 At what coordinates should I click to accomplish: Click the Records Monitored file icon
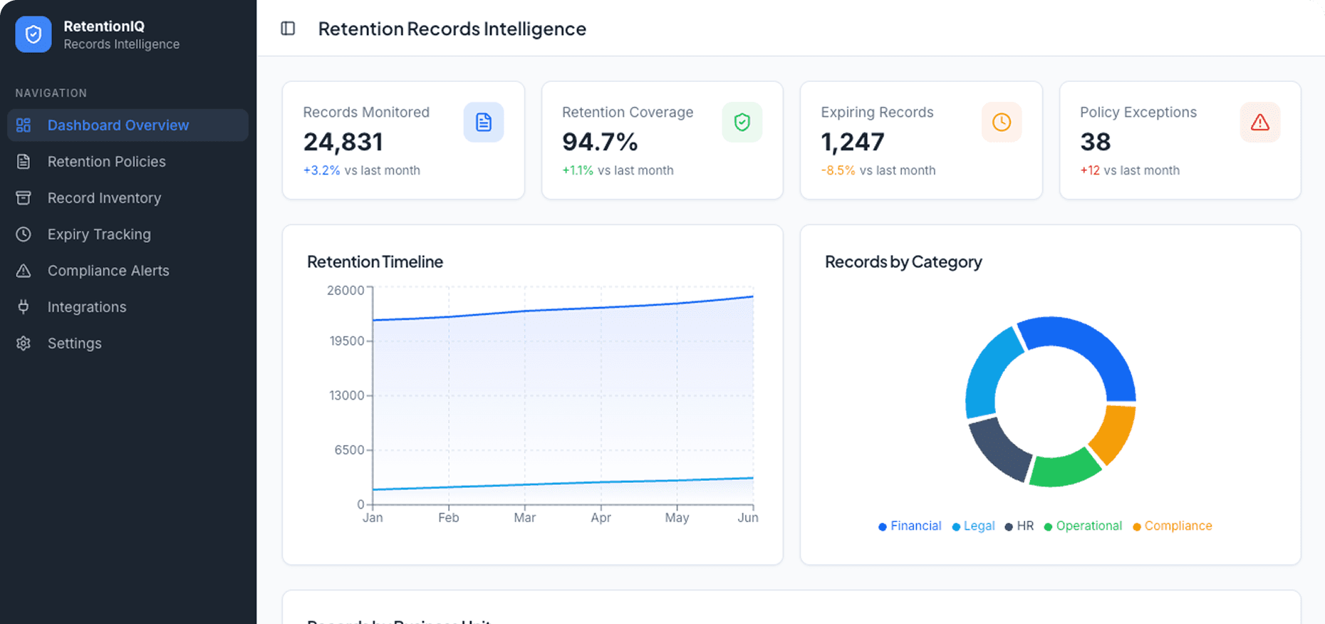(484, 123)
